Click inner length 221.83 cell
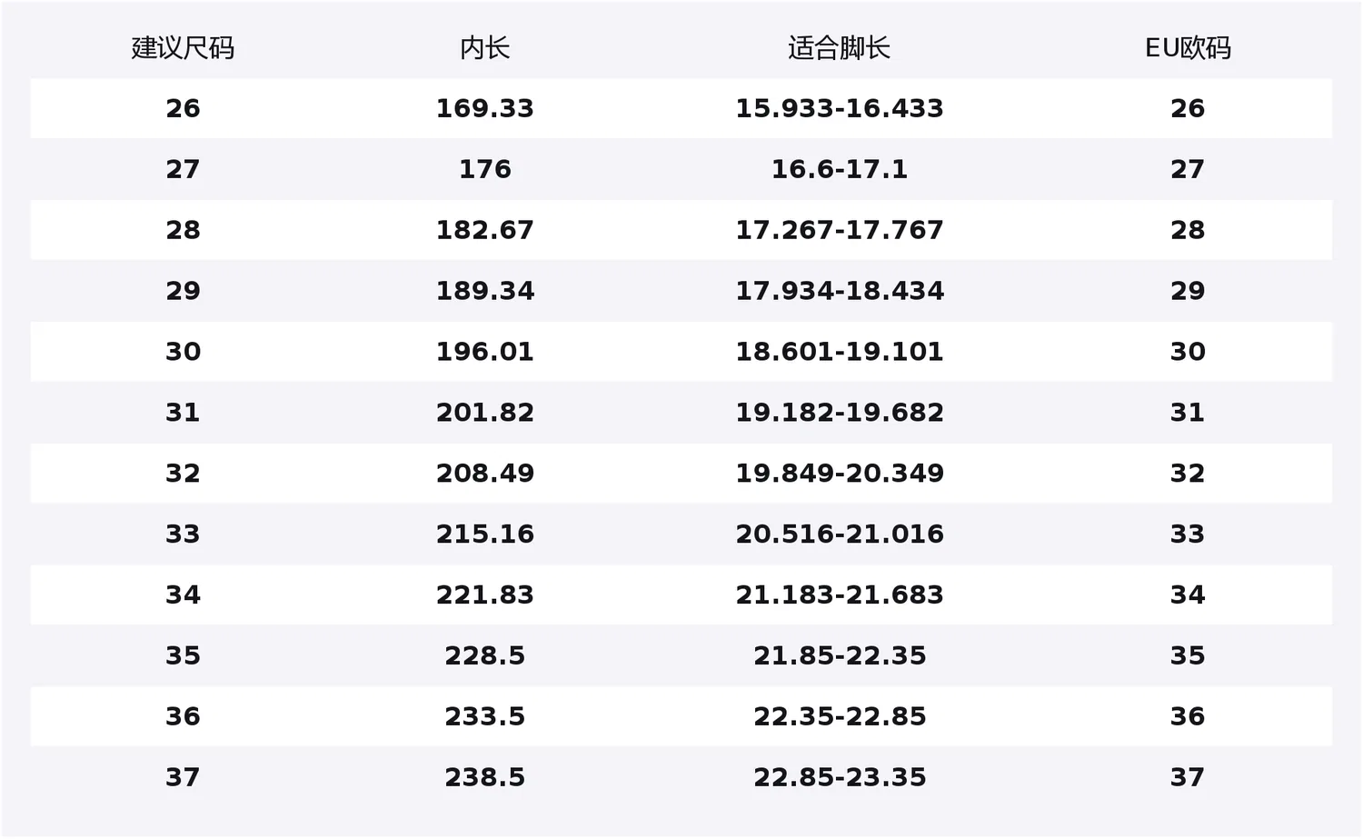This screenshot has height=839, width=1363. pos(484,595)
